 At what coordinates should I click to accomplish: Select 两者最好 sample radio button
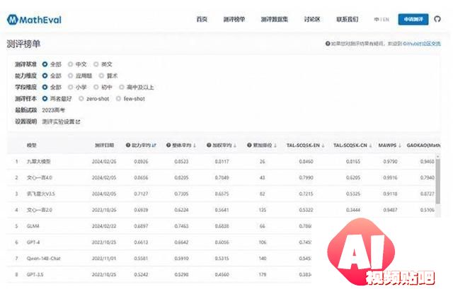[45, 99]
